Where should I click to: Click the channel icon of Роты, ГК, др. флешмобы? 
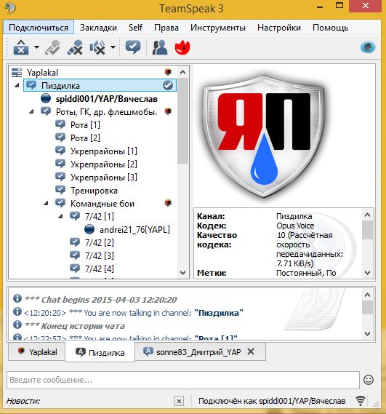[46, 111]
